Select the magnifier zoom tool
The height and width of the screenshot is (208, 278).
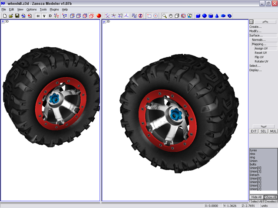(x=165, y=16)
